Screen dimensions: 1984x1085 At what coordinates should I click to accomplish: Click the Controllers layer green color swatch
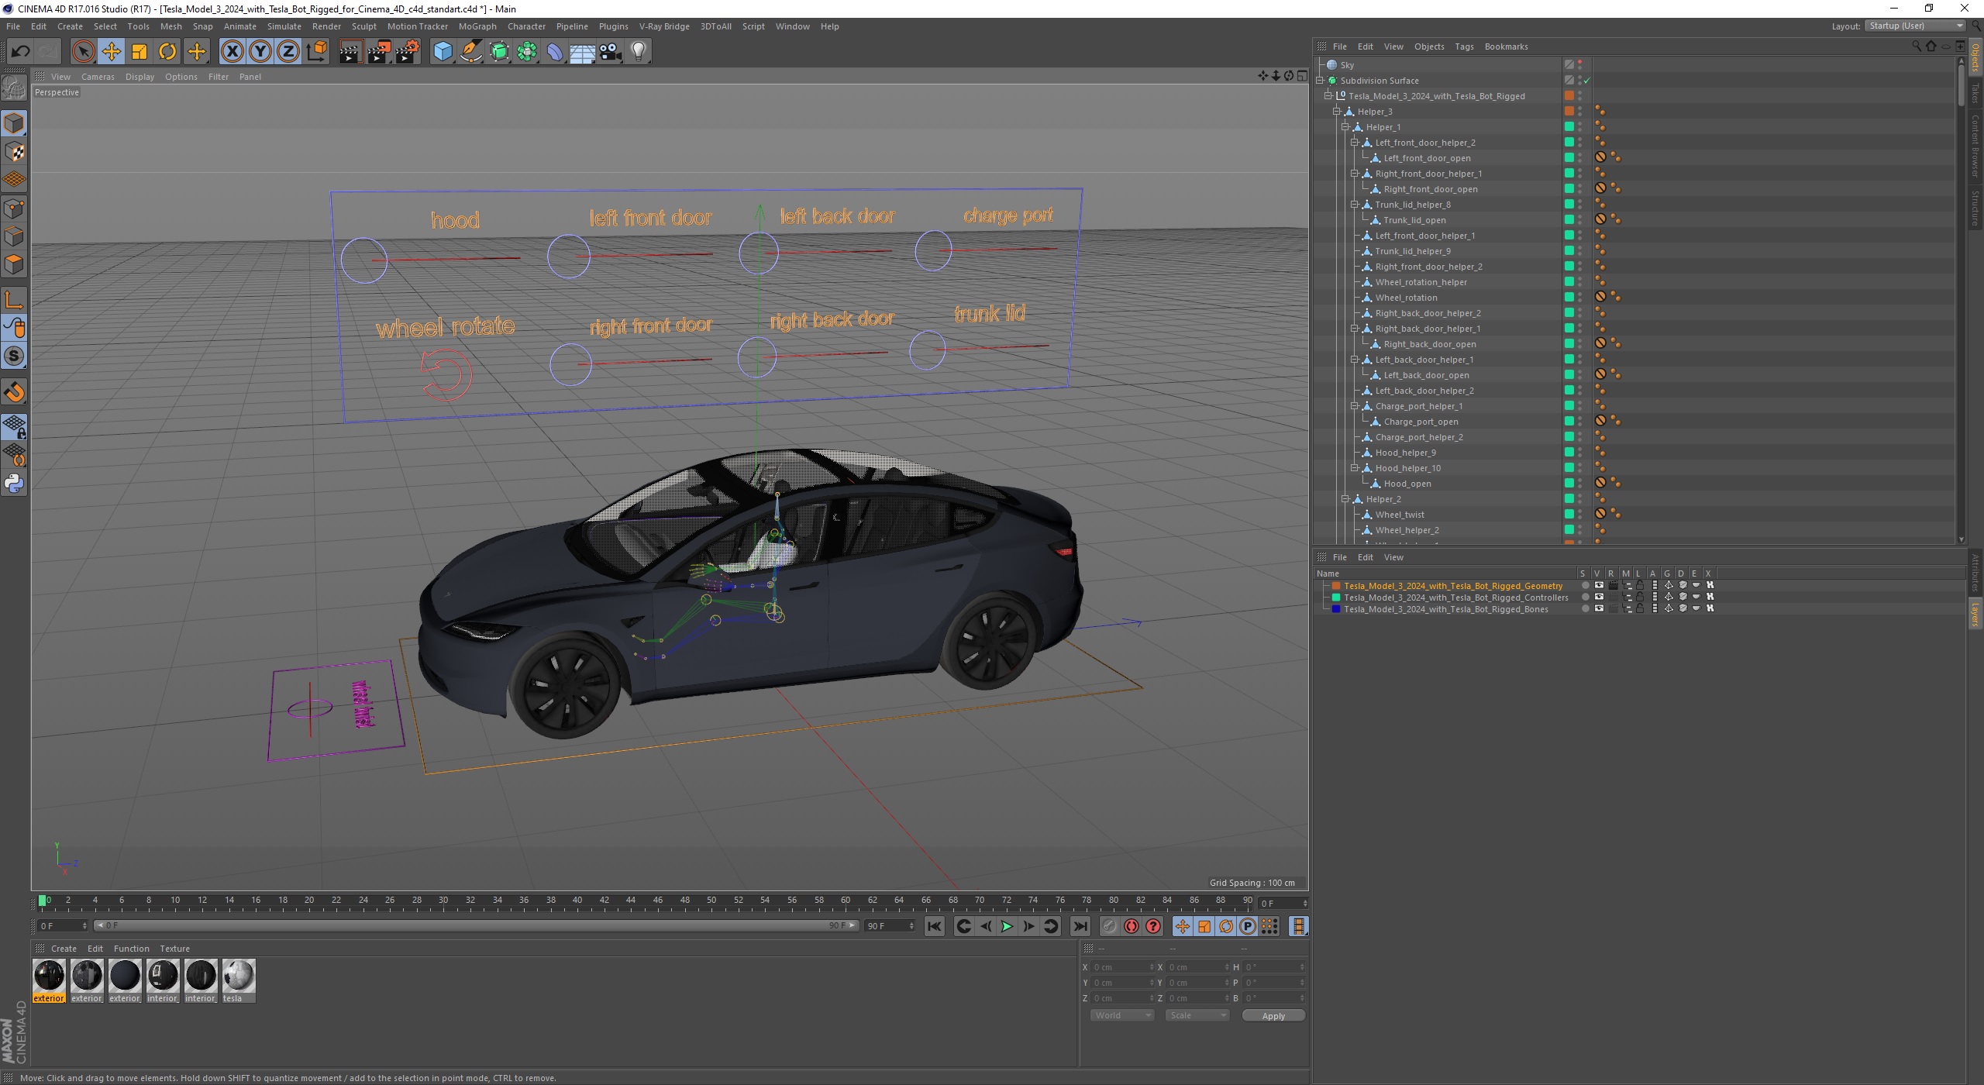(1336, 598)
